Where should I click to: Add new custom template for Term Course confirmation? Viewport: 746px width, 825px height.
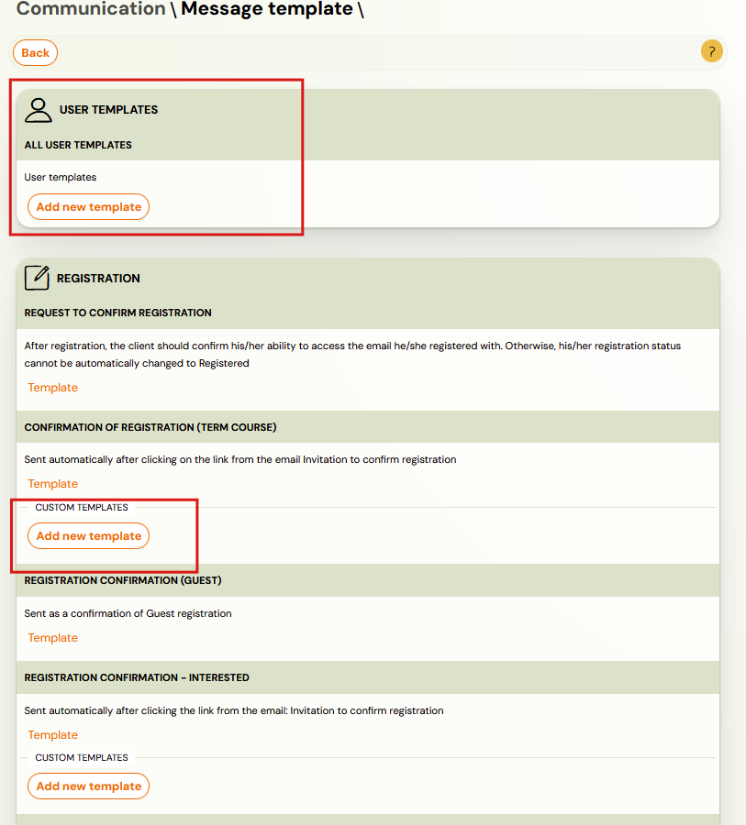[x=88, y=536]
